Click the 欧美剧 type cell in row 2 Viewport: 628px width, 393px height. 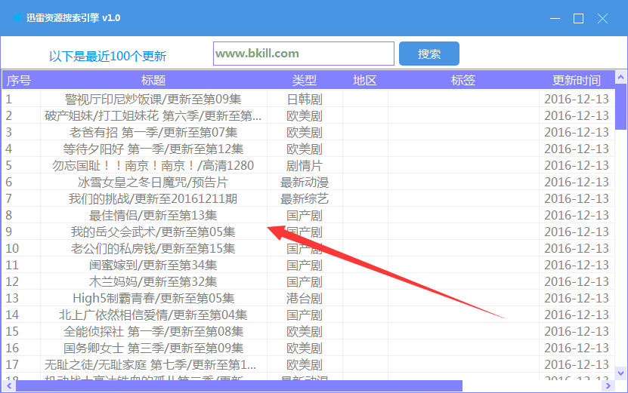[x=305, y=116]
